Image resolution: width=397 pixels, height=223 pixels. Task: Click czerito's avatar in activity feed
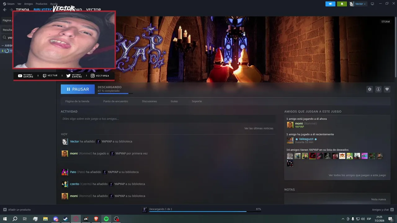tap(65, 184)
